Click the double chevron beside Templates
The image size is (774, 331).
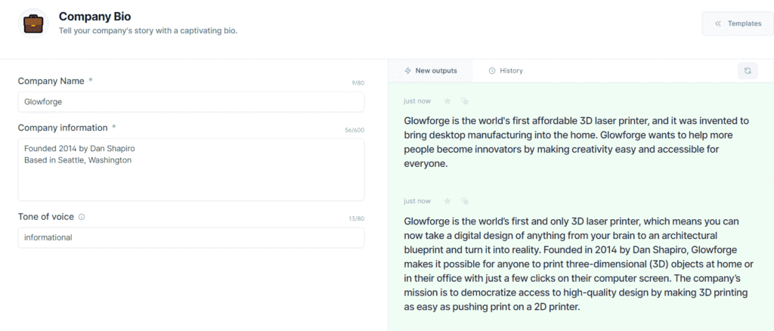[718, 23]
